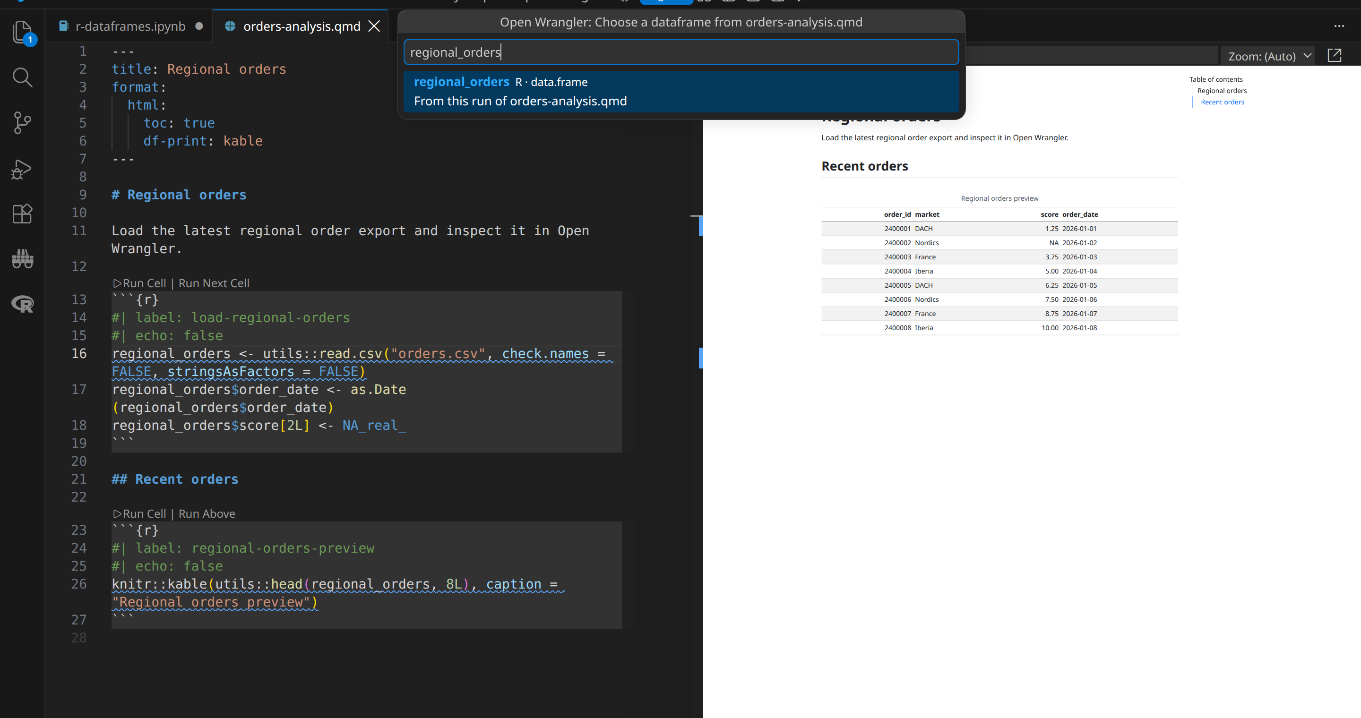The image size is (1361, 718).
Task: Click the score[2L] <- NA_real_ code line
Action: (259, 426)
